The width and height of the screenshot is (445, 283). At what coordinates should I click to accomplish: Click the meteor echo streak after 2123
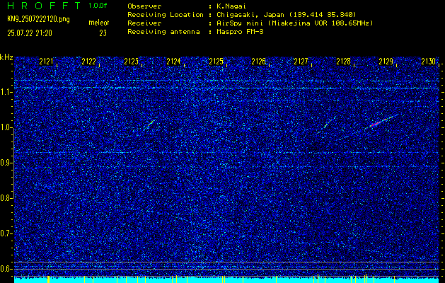pos(149,124)
